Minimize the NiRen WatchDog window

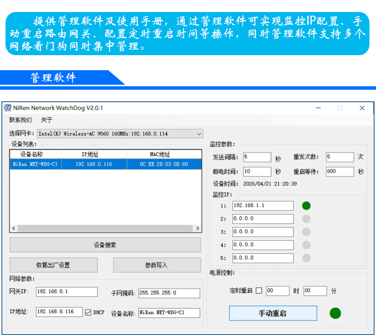click(318, 108)
